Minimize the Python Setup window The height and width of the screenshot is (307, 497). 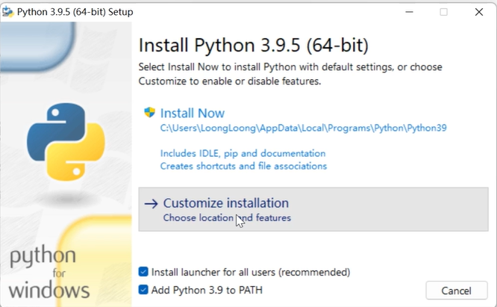pos(409,12)
